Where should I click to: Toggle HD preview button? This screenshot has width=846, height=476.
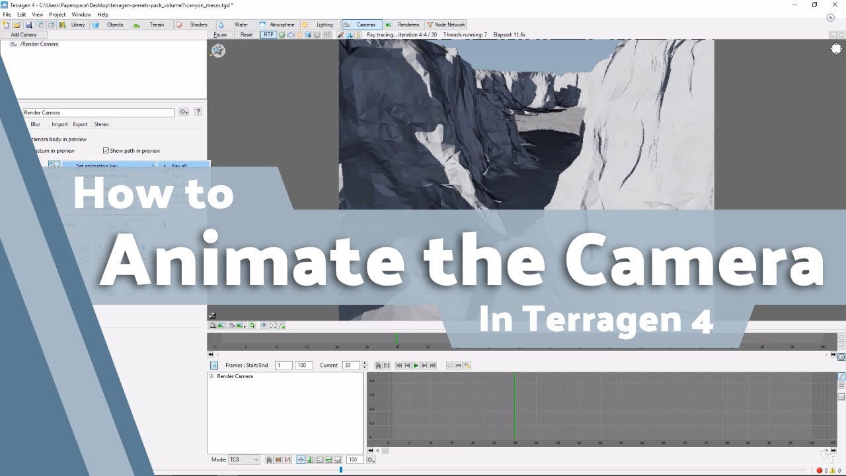pos(327,34)
